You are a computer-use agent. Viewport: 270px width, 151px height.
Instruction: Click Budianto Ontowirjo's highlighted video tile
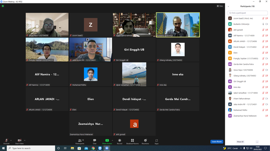pyautogui.click(x=178, y=25)
